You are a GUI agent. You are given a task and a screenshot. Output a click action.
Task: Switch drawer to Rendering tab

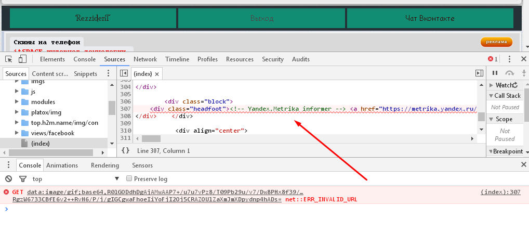(105, 165)
